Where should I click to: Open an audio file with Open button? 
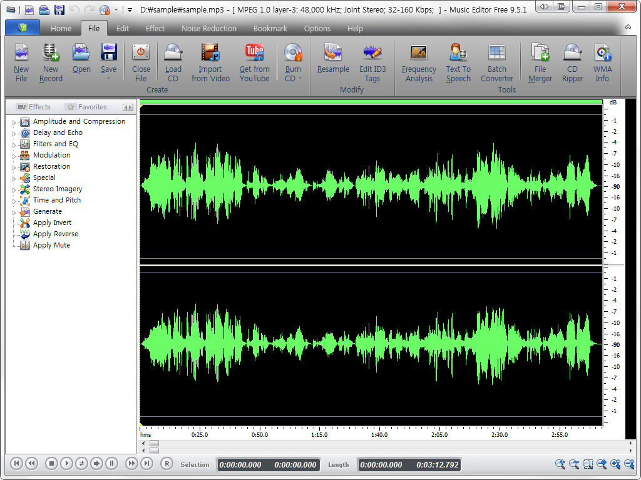[x=81, y=58]
